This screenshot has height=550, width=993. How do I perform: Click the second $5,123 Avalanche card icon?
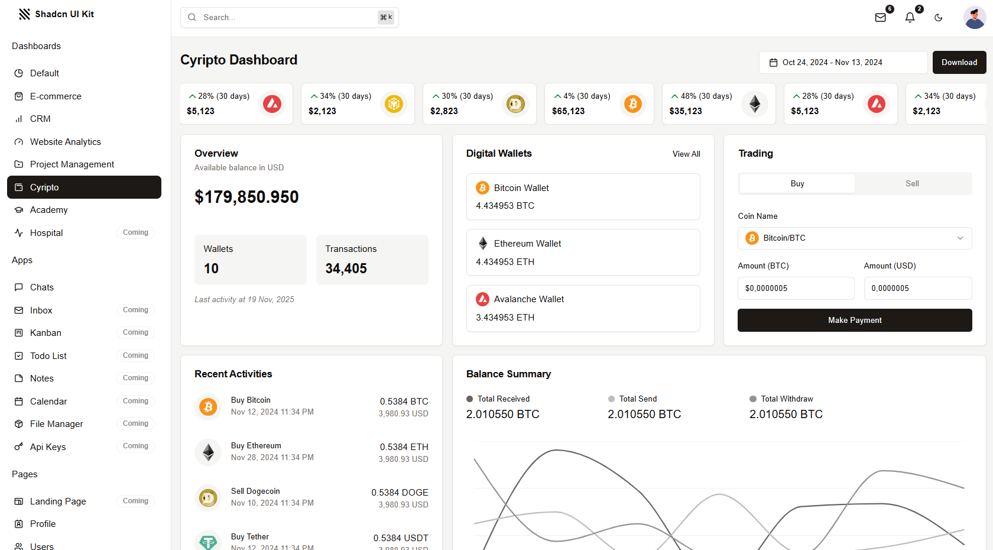coord(877,104)
